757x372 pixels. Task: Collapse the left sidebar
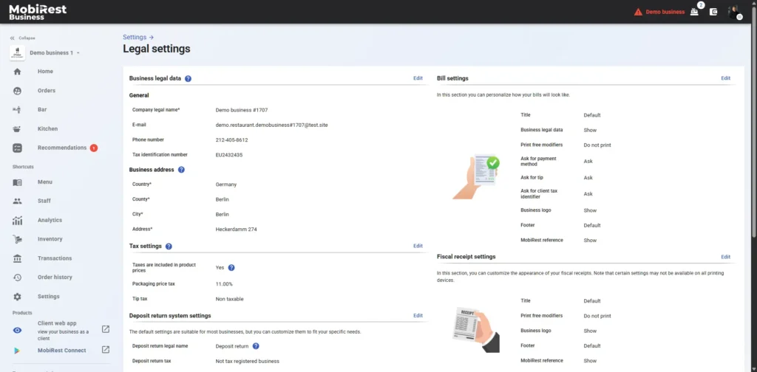pyautogui.click(x=22, y=38)
